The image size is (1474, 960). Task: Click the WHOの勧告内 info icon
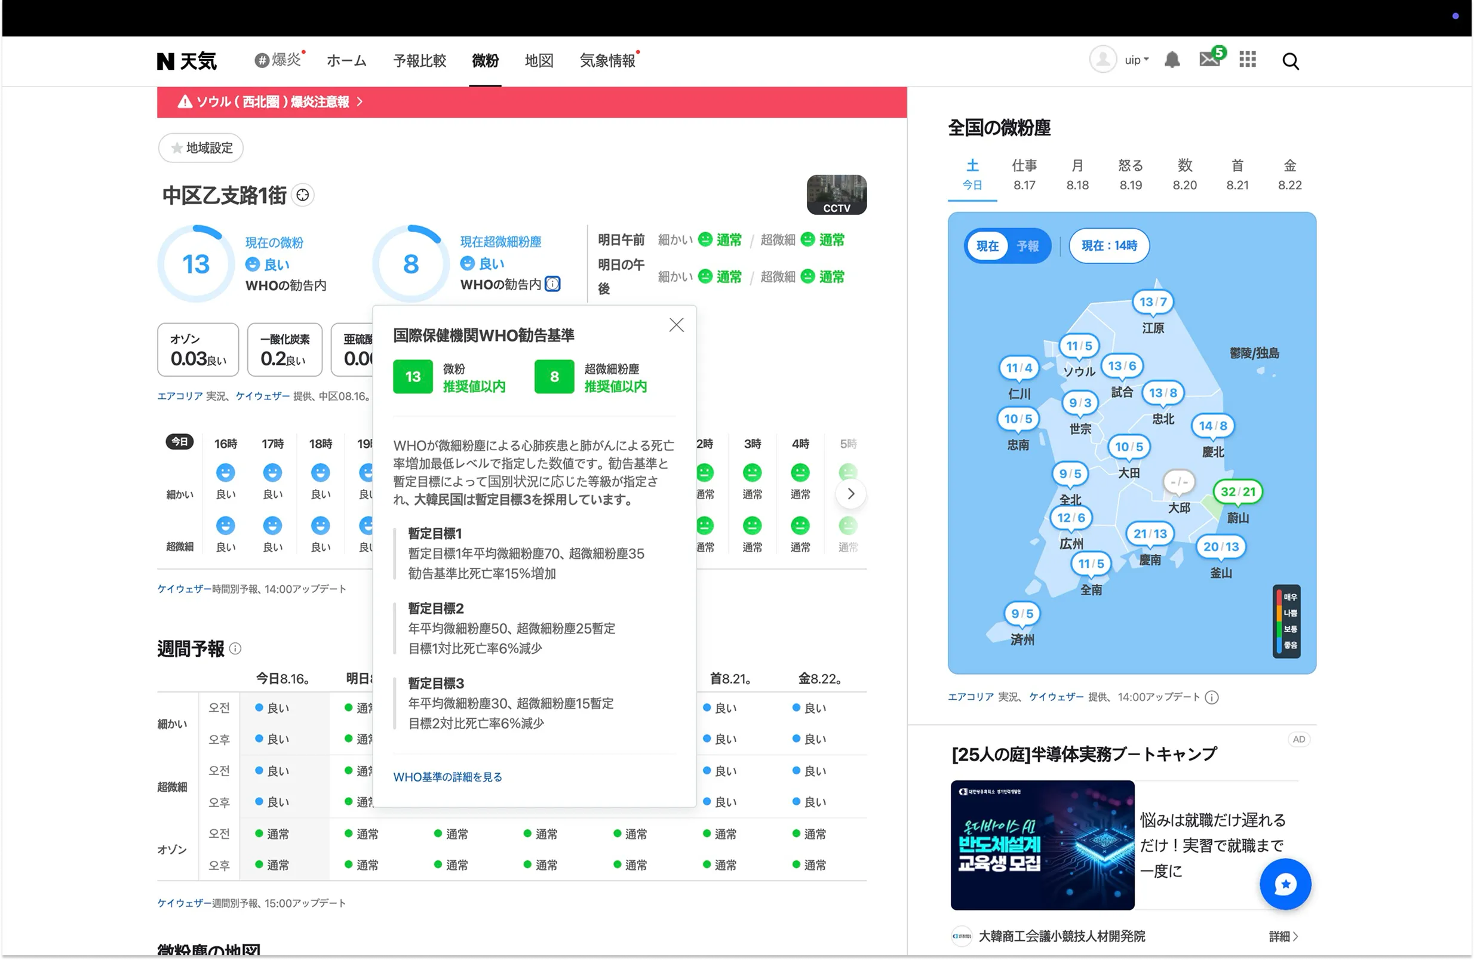click(552, 284)
